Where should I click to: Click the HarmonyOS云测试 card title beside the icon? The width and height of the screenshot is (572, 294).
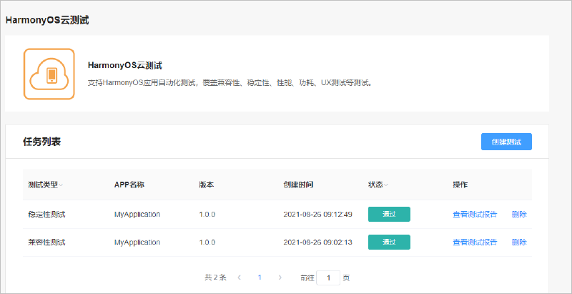125,66
